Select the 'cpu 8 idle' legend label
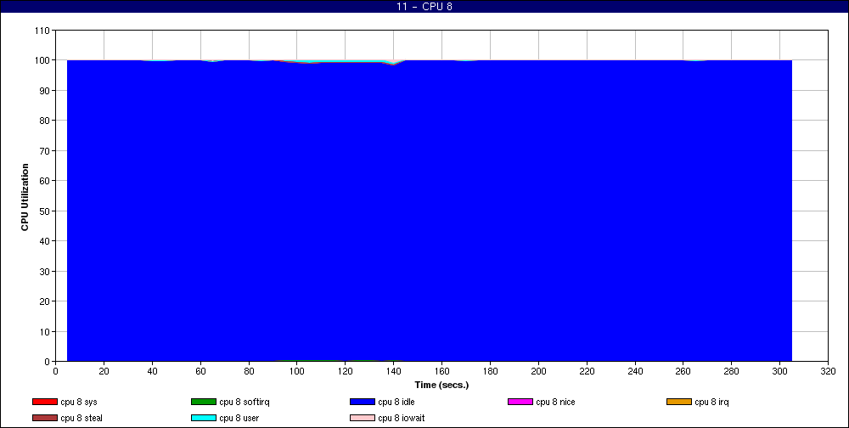The width and height of the screenshot is (849, 428). coord(396,402)
